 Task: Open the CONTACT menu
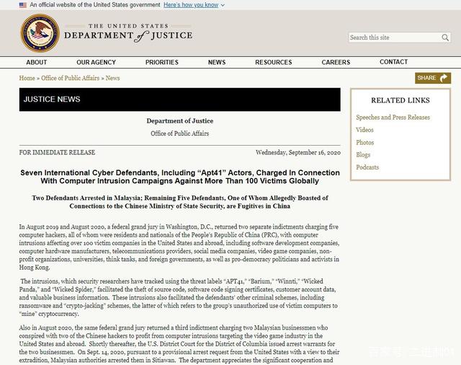click(394, 62)
